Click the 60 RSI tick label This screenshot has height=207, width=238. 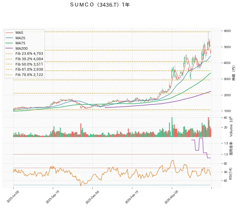[x=226, y=172]
